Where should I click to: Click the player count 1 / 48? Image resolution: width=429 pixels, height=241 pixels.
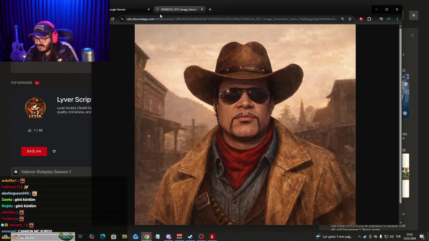pyautogui.click(x=35, y=130)
